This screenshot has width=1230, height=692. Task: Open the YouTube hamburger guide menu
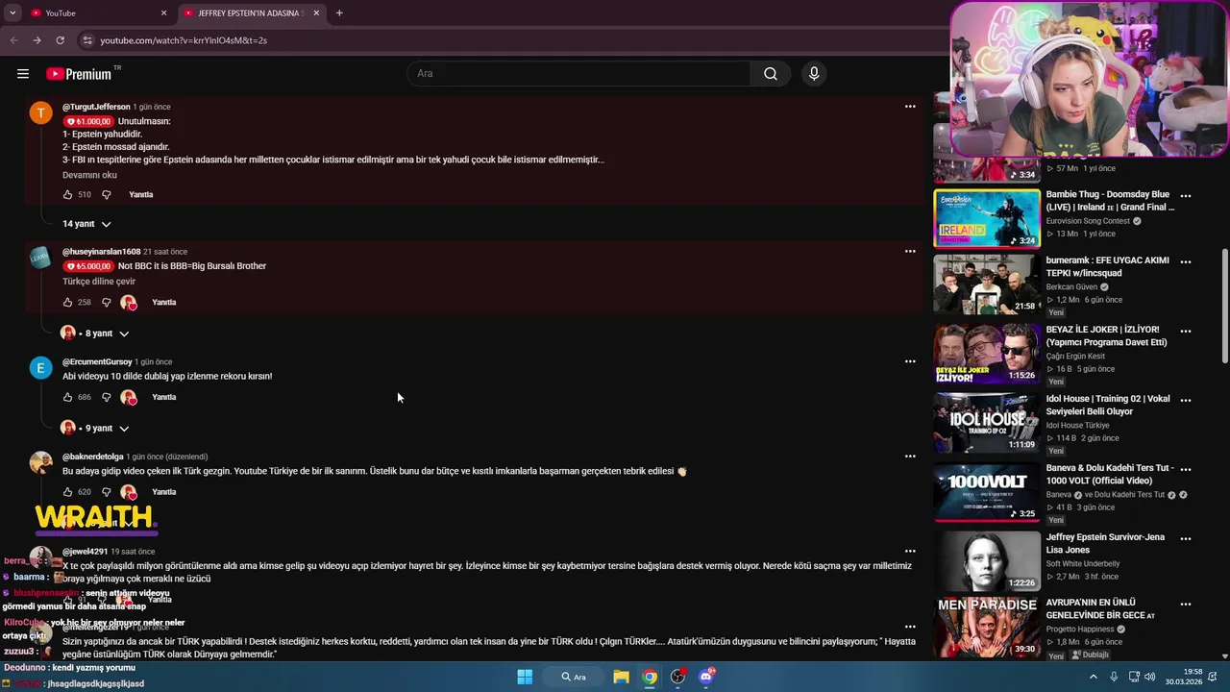pyautogui.click(x=23, y=74)
